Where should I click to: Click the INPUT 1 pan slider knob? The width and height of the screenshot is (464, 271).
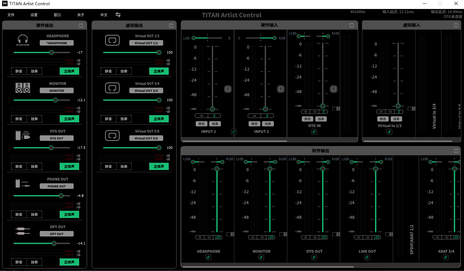click(x=194, y=38)
